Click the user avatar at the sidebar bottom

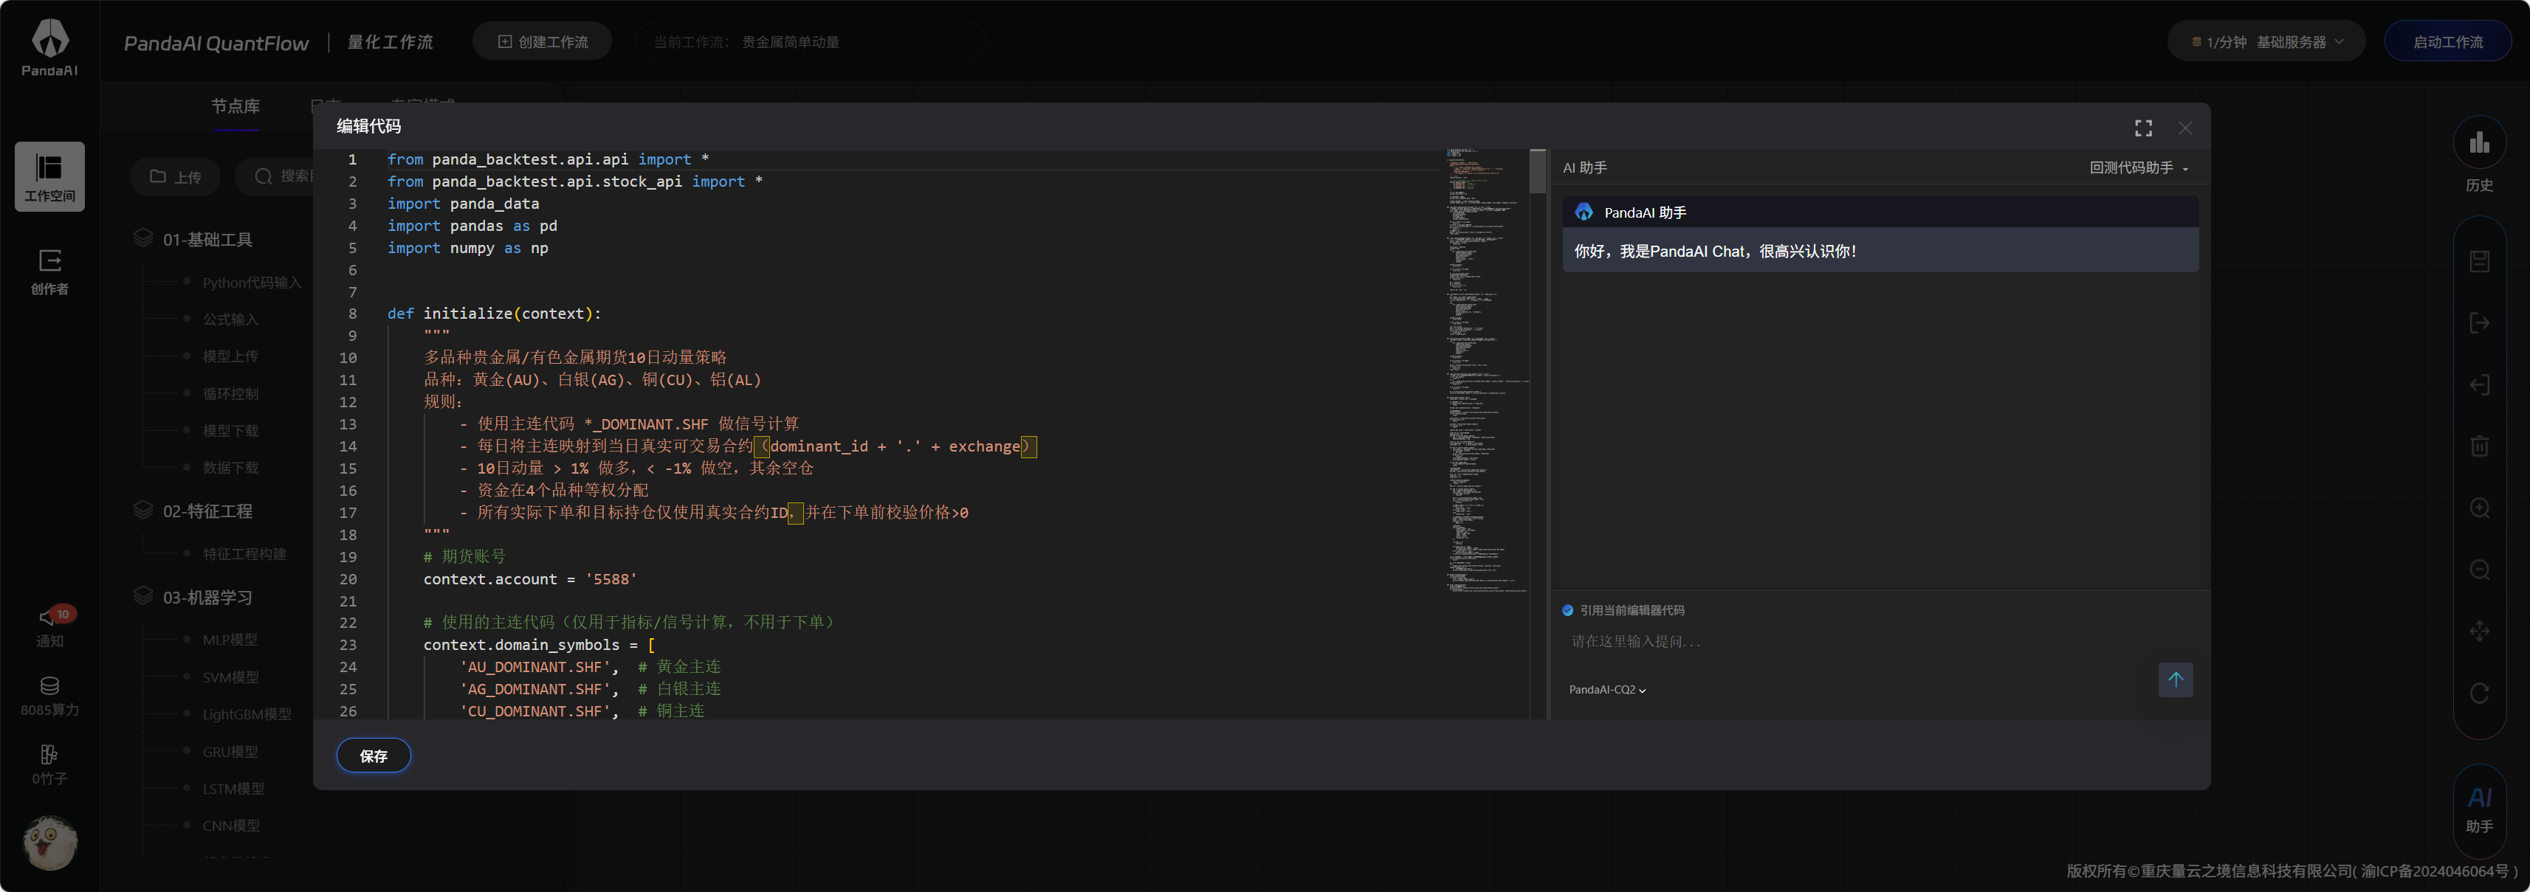(x=50, y=842)
